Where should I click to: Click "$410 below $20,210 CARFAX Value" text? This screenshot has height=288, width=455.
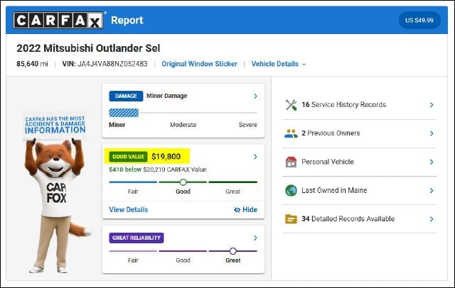(x=158, y=170)
